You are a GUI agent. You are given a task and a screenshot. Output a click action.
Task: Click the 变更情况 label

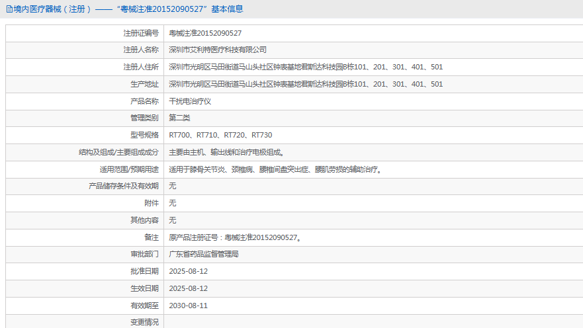[144, 322]
